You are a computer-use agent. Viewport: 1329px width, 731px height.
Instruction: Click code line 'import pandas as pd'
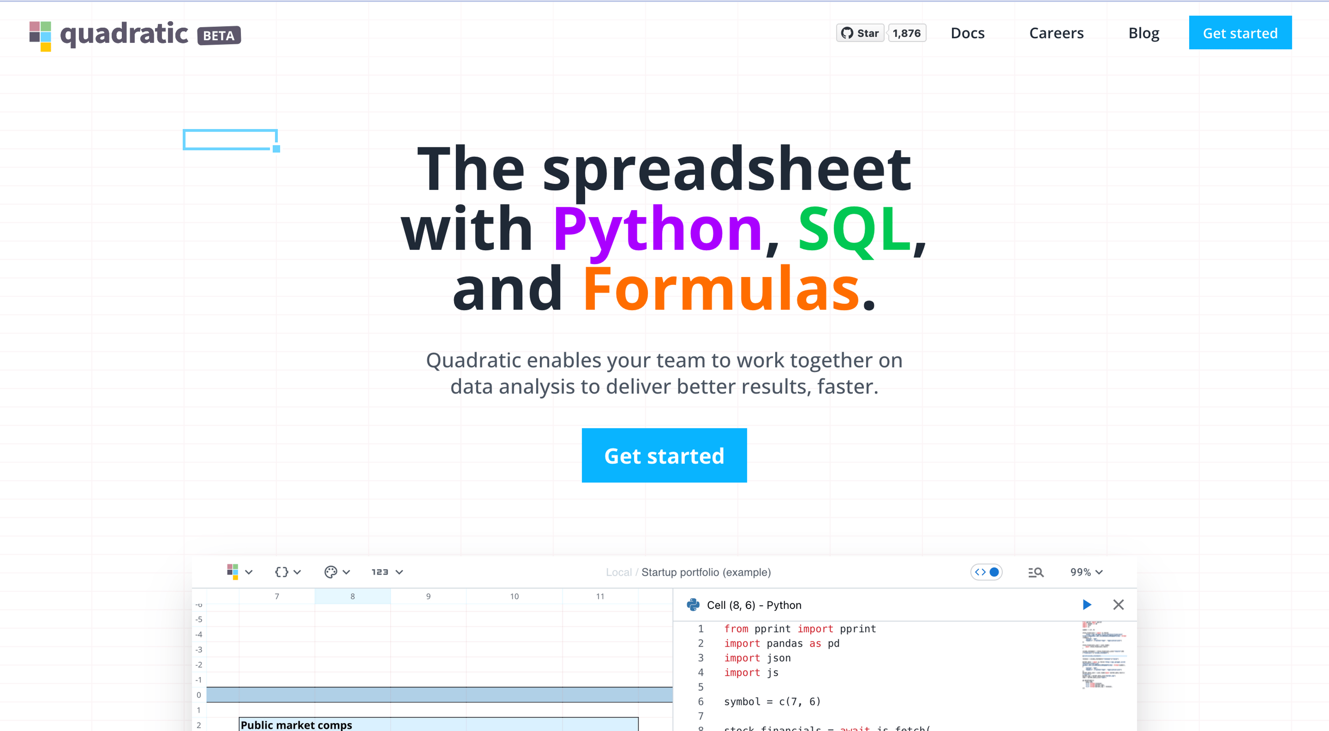pos(781,643)
